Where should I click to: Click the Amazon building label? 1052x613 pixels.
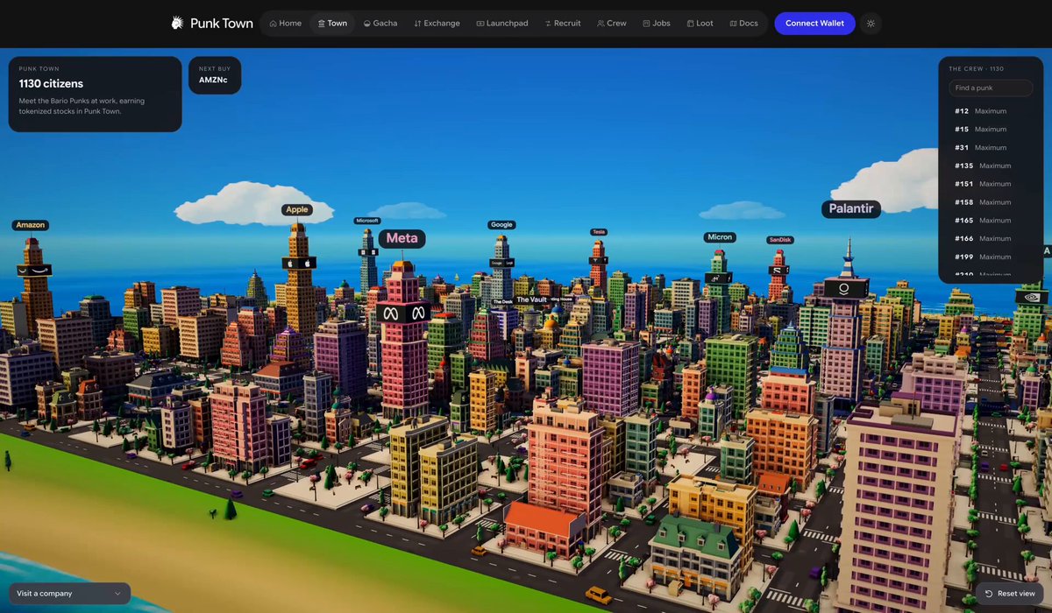pos(31,225)
